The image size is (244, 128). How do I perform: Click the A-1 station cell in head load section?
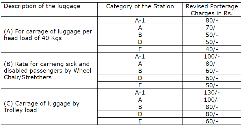(140, 20)
